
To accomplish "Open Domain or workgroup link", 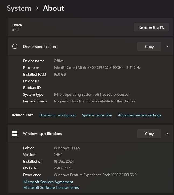I will (58, 115).
